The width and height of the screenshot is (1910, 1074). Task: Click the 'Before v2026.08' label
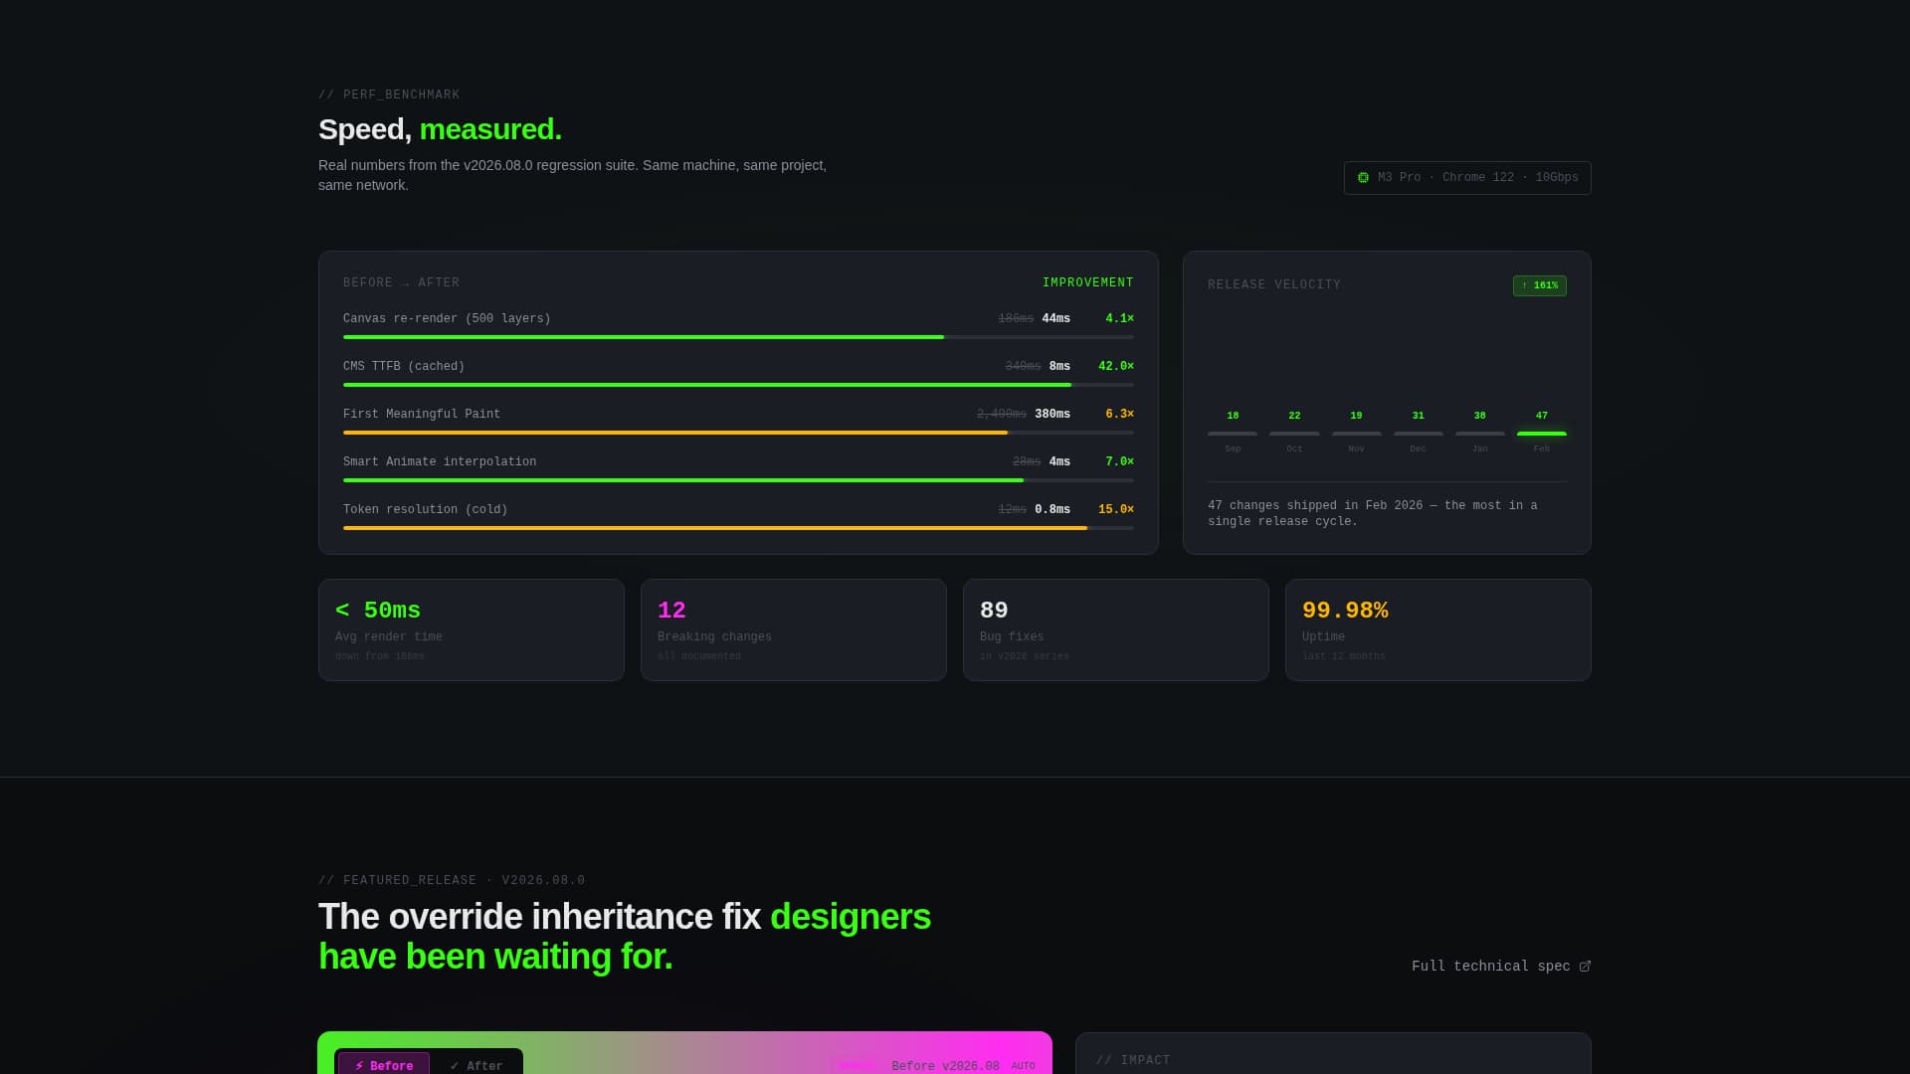pyautogui.click(x=945, y=1067)
